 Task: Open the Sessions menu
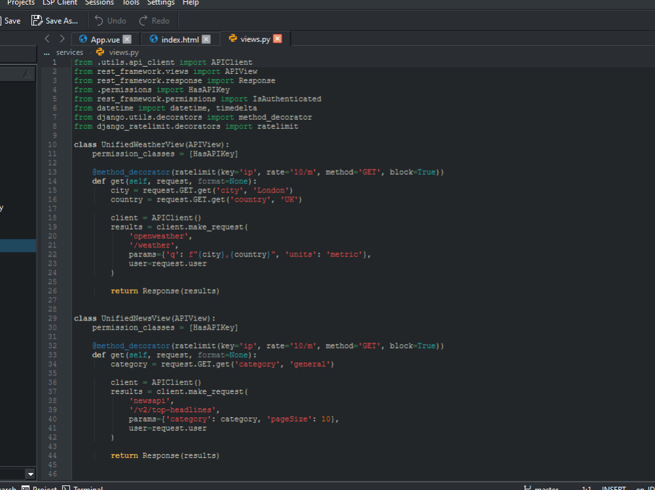point(100,3)
